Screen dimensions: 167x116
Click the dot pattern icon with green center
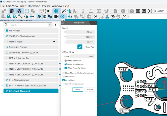tap(150, 11)
